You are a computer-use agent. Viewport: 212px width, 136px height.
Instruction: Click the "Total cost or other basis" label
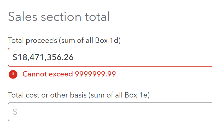(x=47, y=95)
